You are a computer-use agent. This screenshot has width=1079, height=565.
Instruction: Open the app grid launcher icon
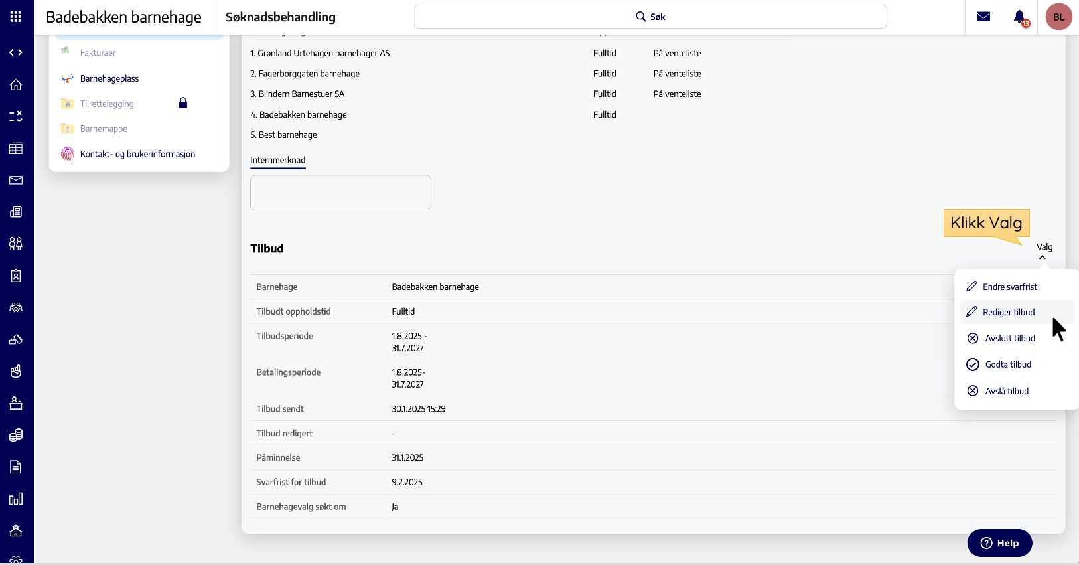click(16, 17)
